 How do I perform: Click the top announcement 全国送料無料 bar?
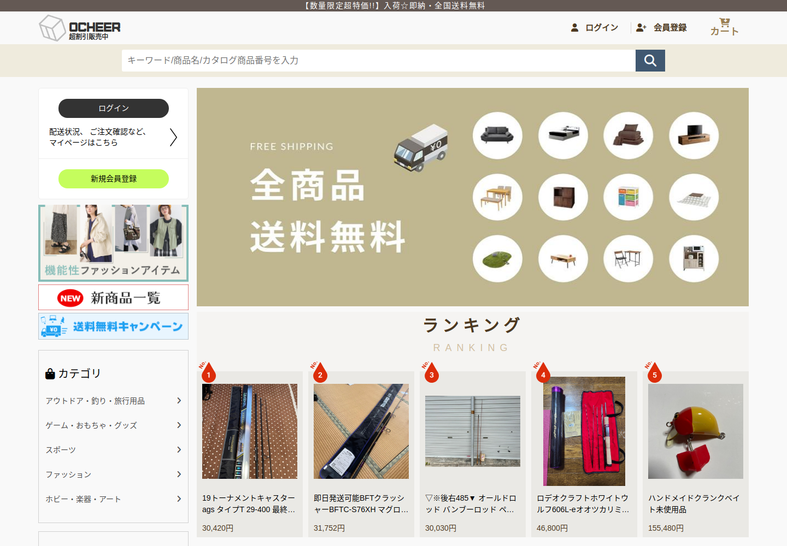click(x=393, y=5)
